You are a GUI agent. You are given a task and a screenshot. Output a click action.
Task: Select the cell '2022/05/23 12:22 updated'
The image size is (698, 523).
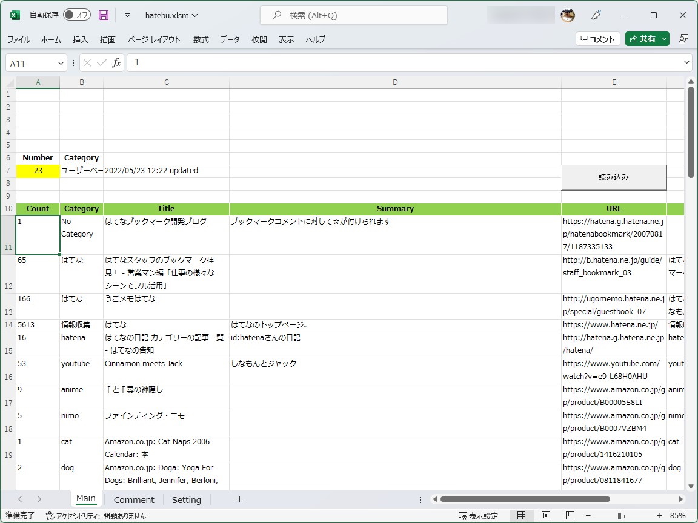(x=166, y=171)
